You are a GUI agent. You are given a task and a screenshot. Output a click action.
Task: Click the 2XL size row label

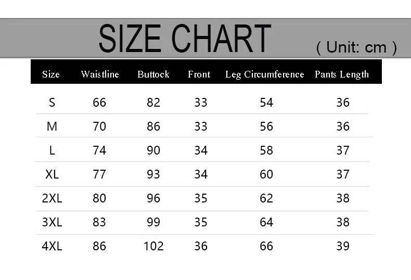[x=52, y=198]
